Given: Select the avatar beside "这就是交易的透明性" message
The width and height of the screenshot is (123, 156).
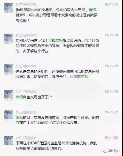Looking at the screenshot, I should coord(9,69).
